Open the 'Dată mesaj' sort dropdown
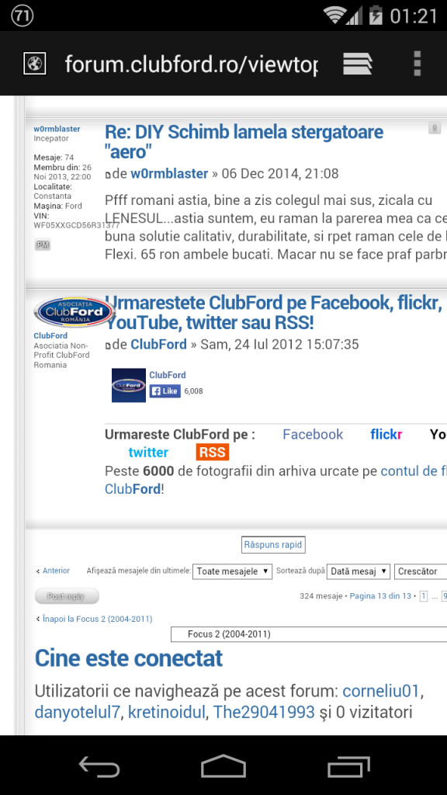Screen dimensions: 447x795 (x=359, y=571)
